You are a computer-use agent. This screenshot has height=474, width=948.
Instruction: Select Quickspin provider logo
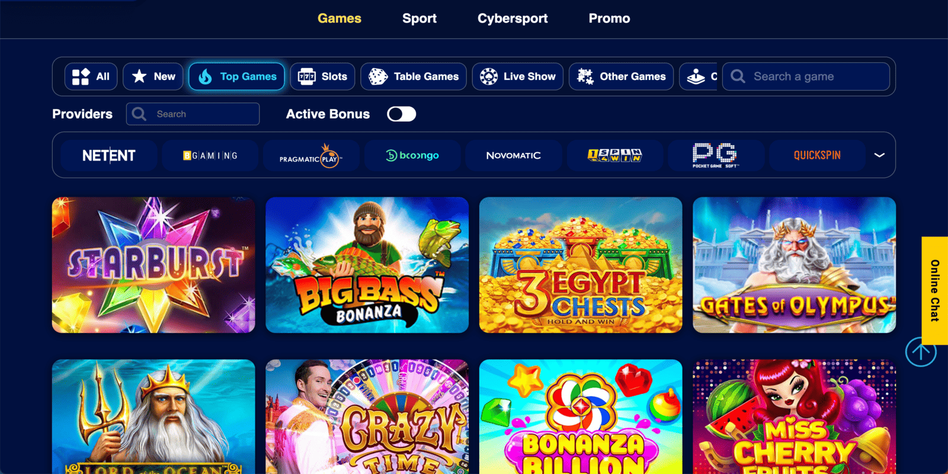tap(817, 155)
